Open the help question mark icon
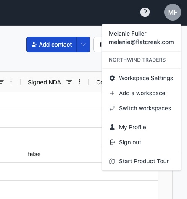Viewport: 187px width, 199px height. tap(145, 12)
